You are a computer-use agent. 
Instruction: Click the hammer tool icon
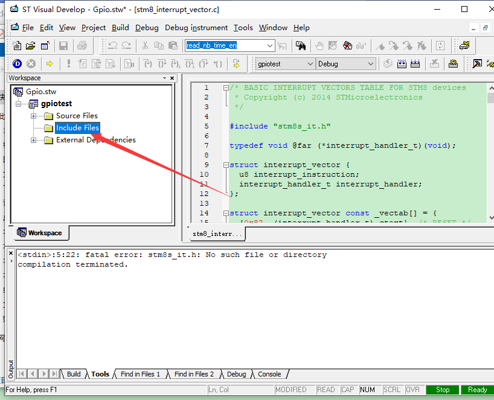coord(477,64)
